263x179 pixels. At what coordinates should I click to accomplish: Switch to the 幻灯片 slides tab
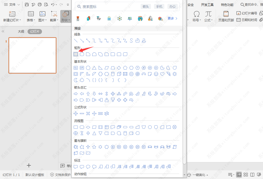tap(35, 31)
